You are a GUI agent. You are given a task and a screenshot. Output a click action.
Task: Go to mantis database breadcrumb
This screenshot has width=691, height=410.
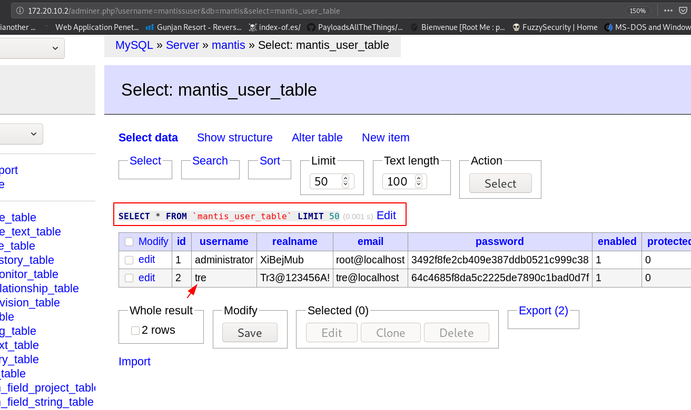pos(229,45)
